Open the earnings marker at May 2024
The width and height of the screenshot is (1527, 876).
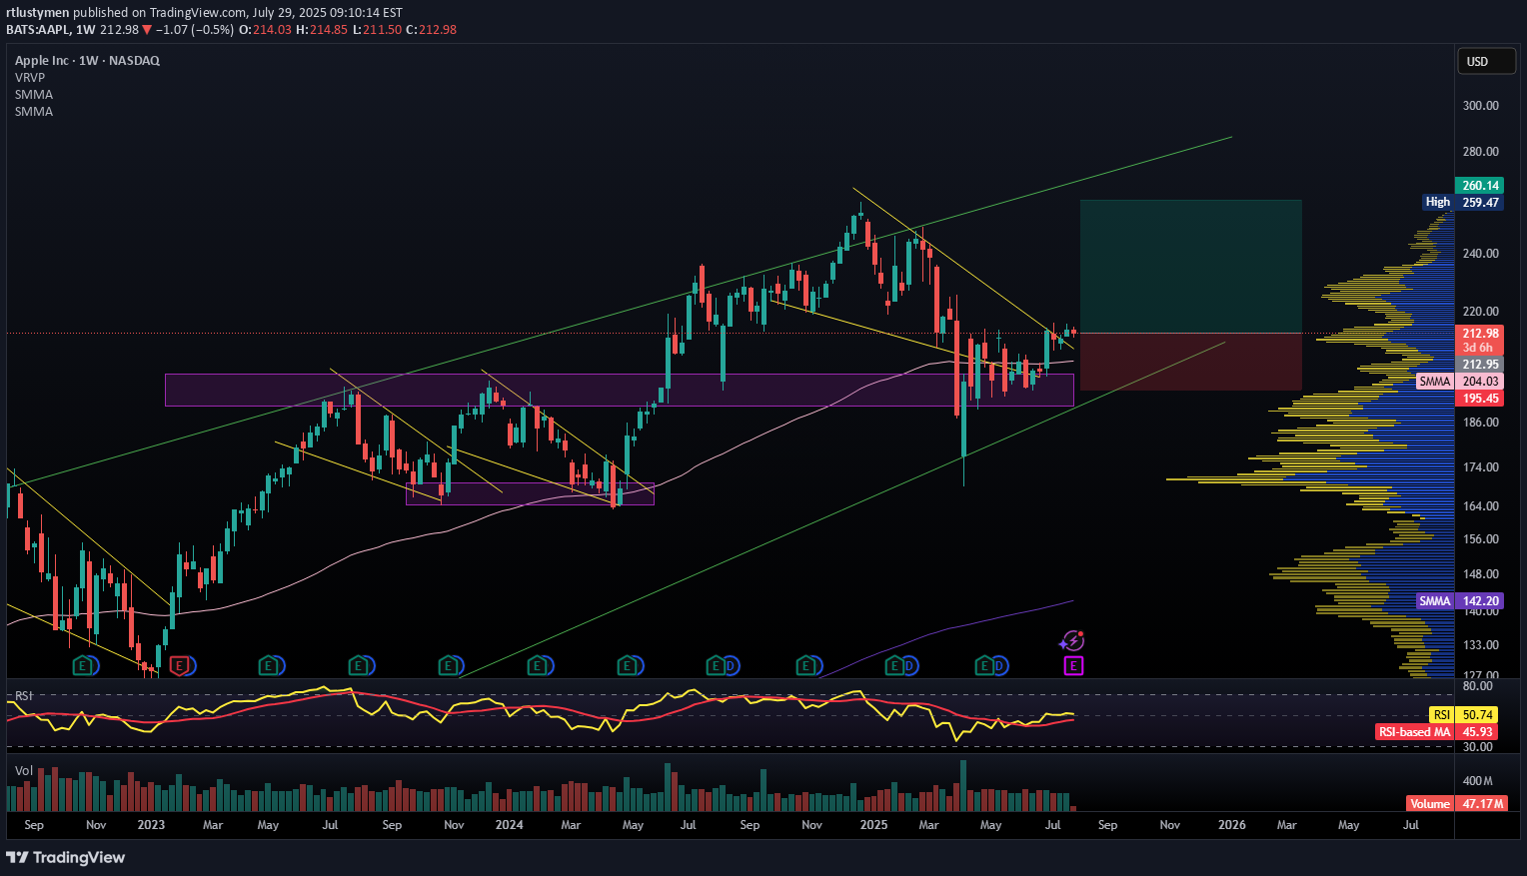point(627,665)
